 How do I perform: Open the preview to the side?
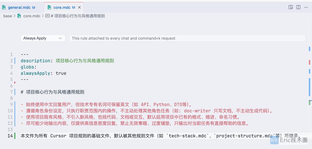tap(291, 7)
